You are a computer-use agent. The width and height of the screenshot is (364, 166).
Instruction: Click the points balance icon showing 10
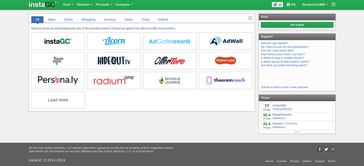[278, 5]
